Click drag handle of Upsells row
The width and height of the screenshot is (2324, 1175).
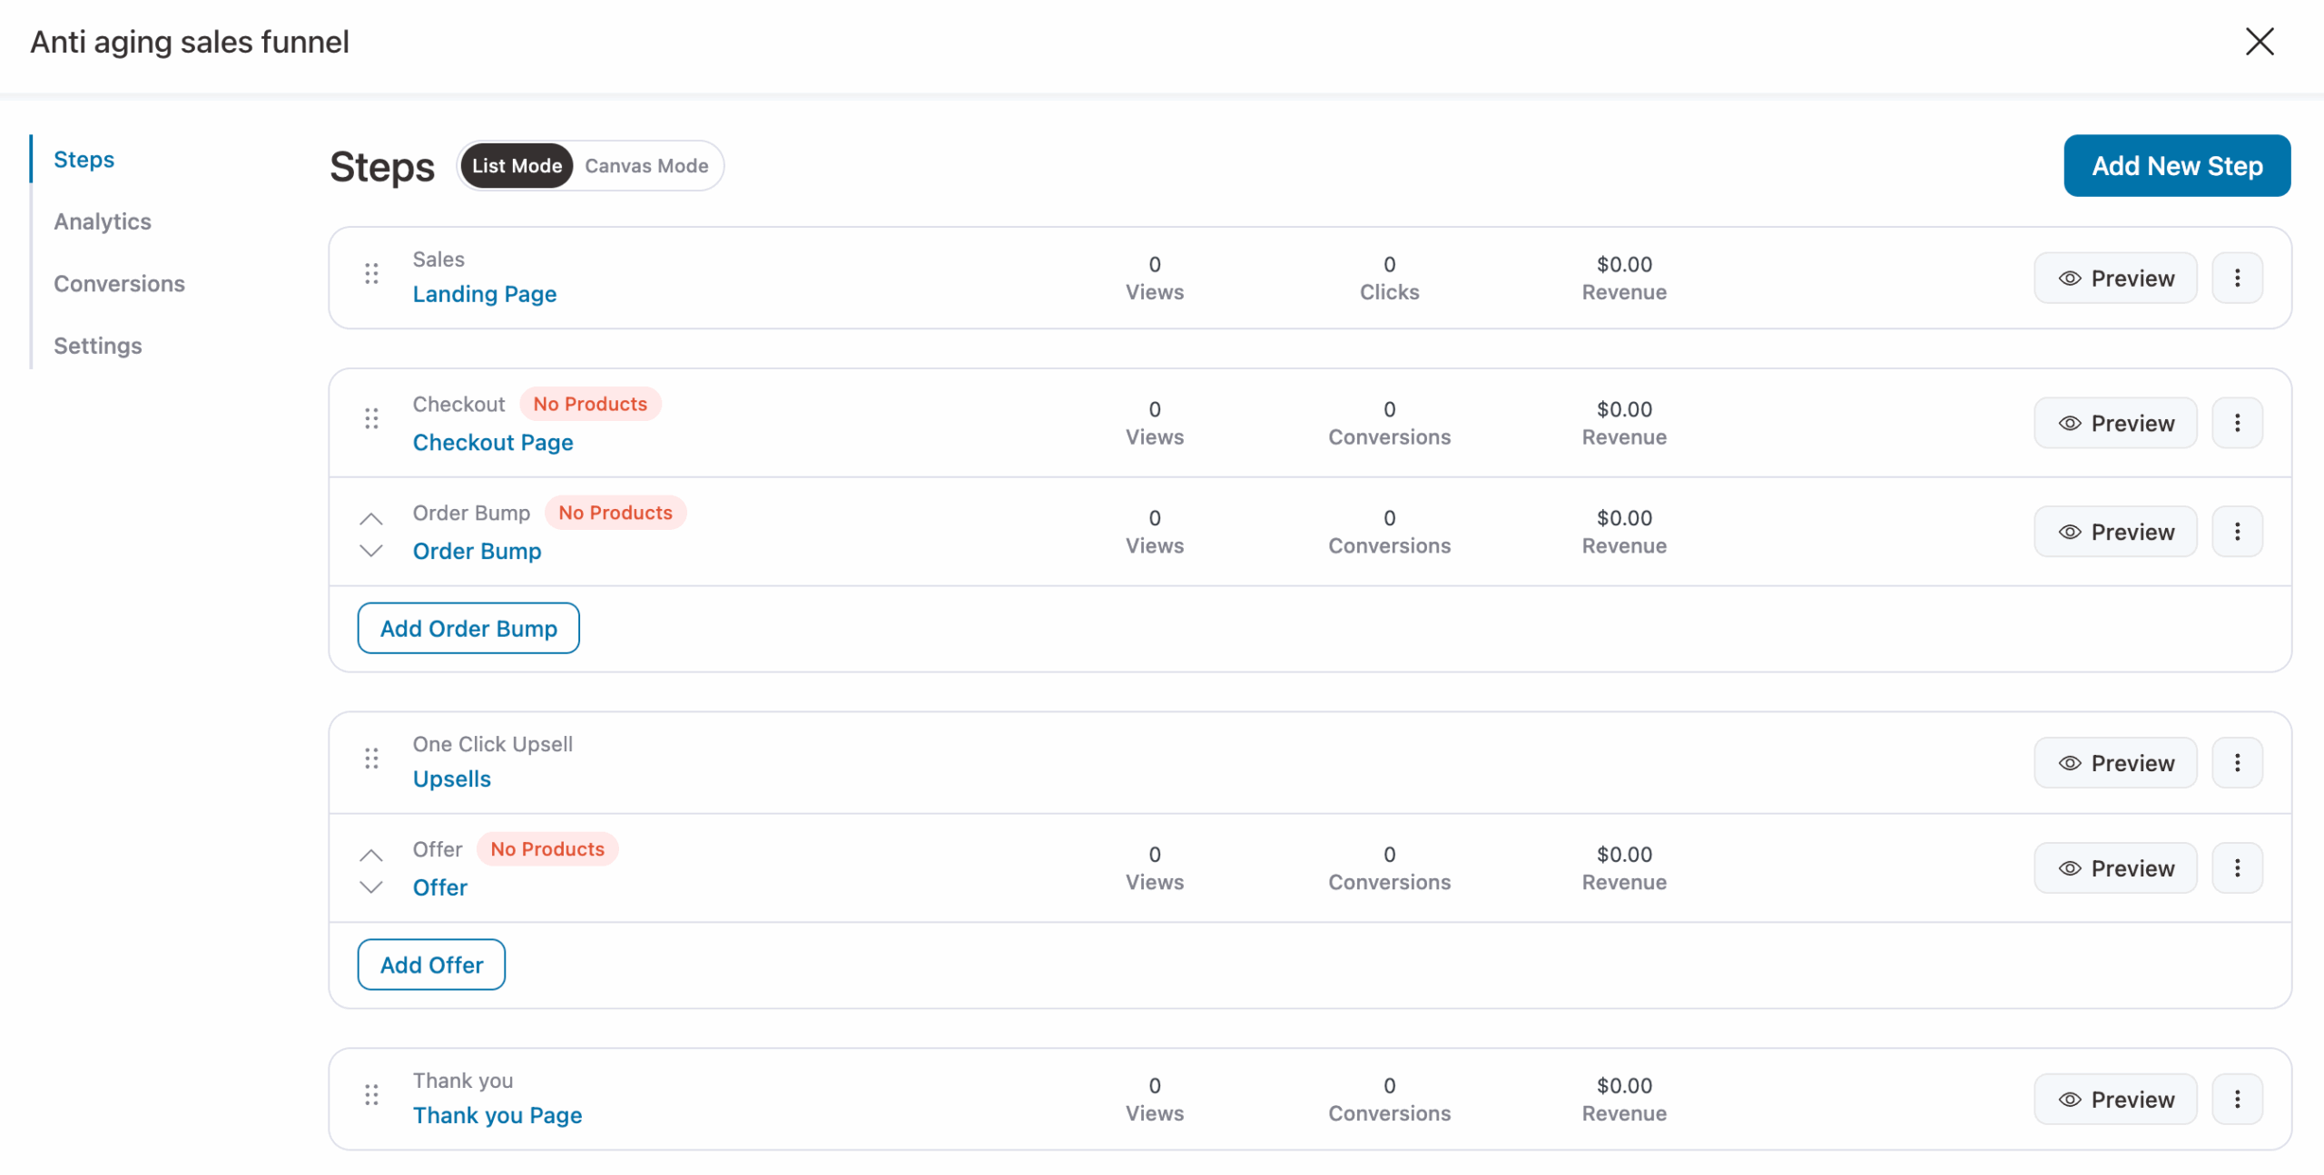371,759
